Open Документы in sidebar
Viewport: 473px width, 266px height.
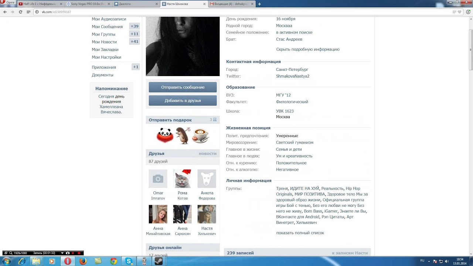click(103, 75)
